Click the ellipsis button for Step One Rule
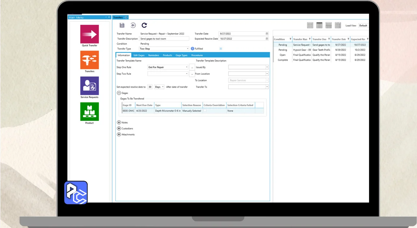The image size is (417, 228). pos(192,67)
